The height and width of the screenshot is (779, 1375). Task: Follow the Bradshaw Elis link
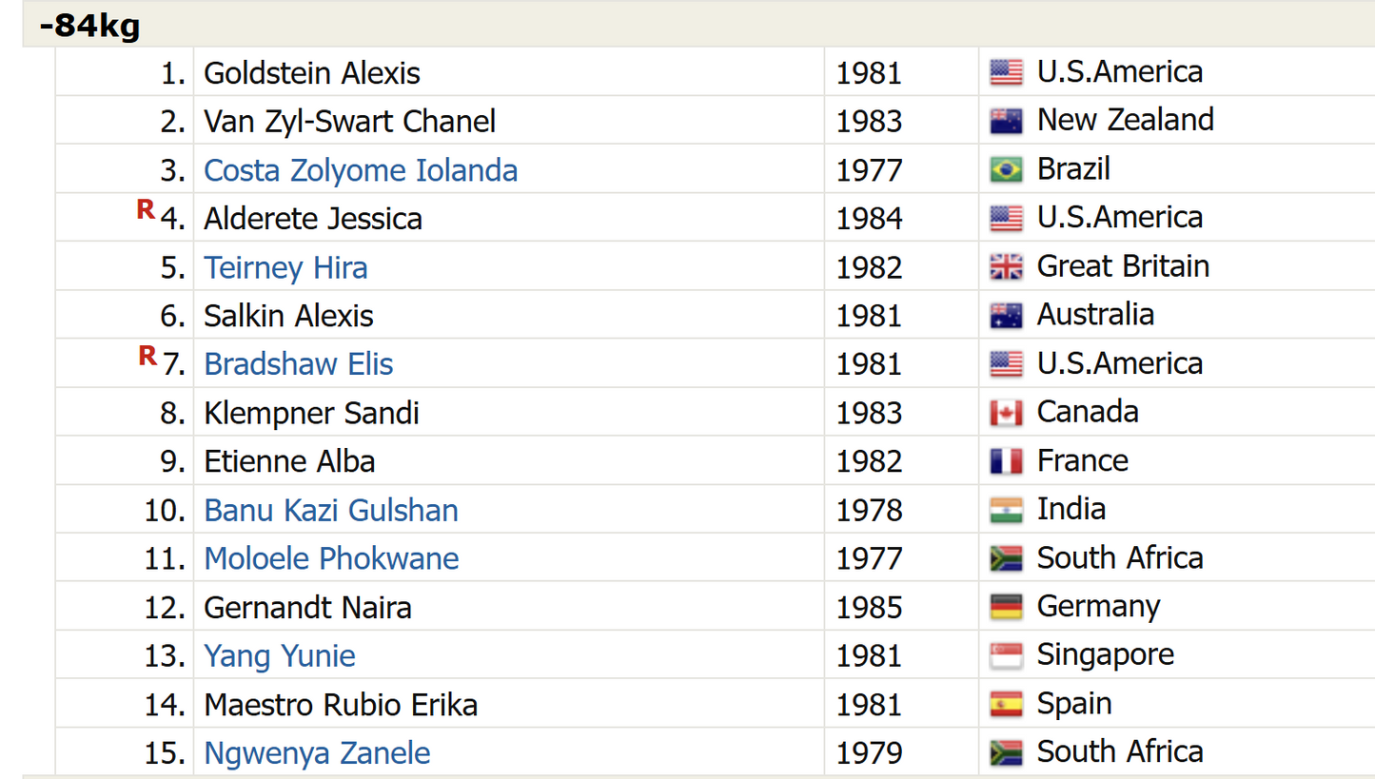[299, 364]
